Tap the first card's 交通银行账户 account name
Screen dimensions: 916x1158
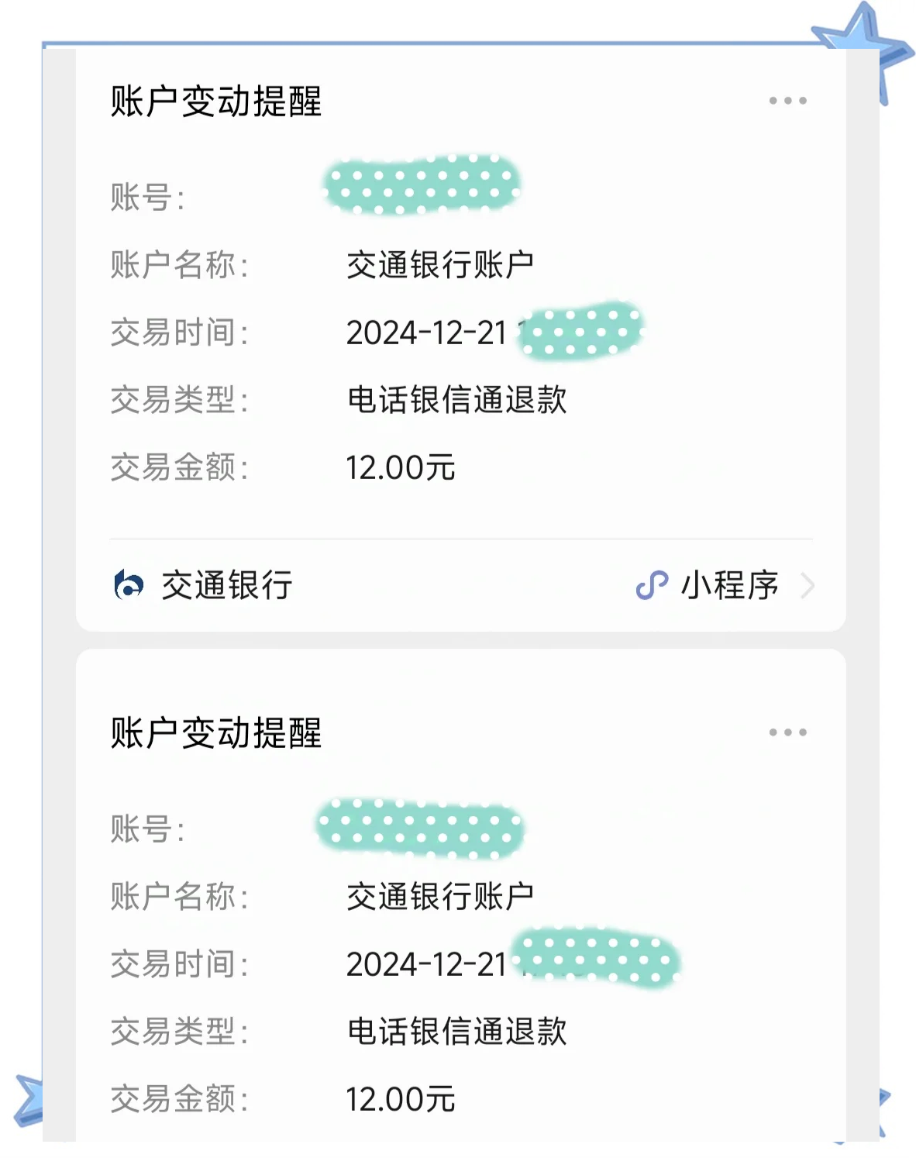[439, 265]
